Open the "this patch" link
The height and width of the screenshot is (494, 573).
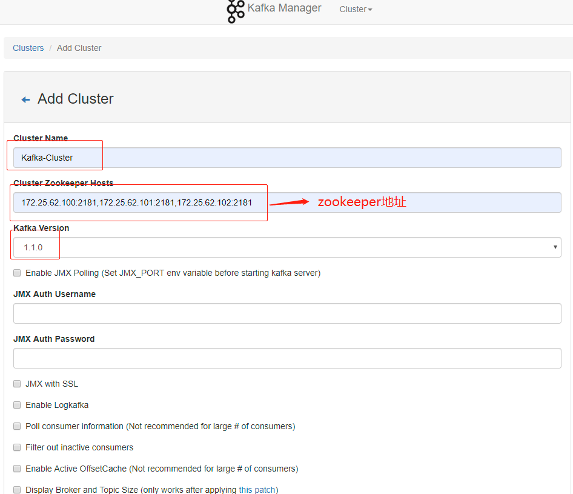[x=257, y=490]
